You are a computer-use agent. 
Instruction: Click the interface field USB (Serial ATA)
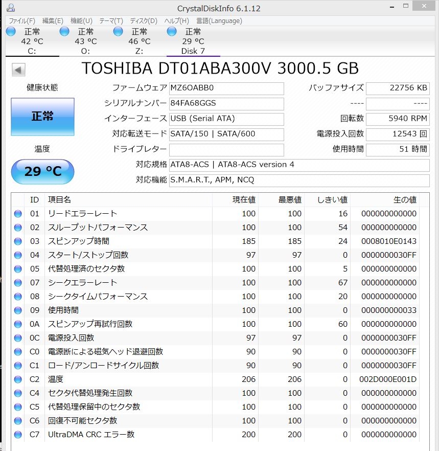pos(226,119)
